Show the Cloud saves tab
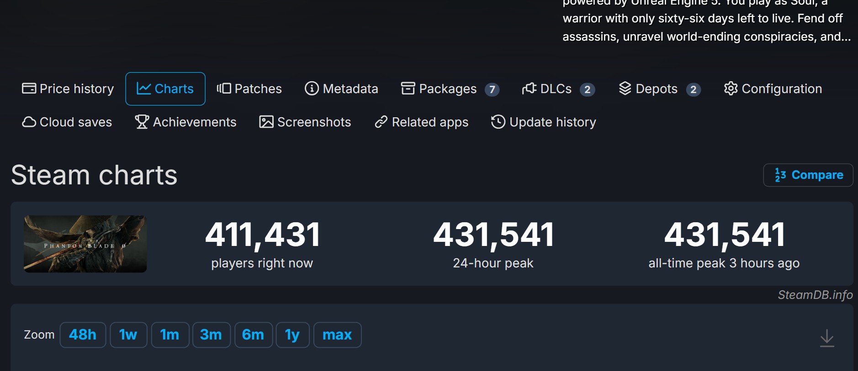The height and width of the screenshot is (371, 858). (x=67, y=122)
